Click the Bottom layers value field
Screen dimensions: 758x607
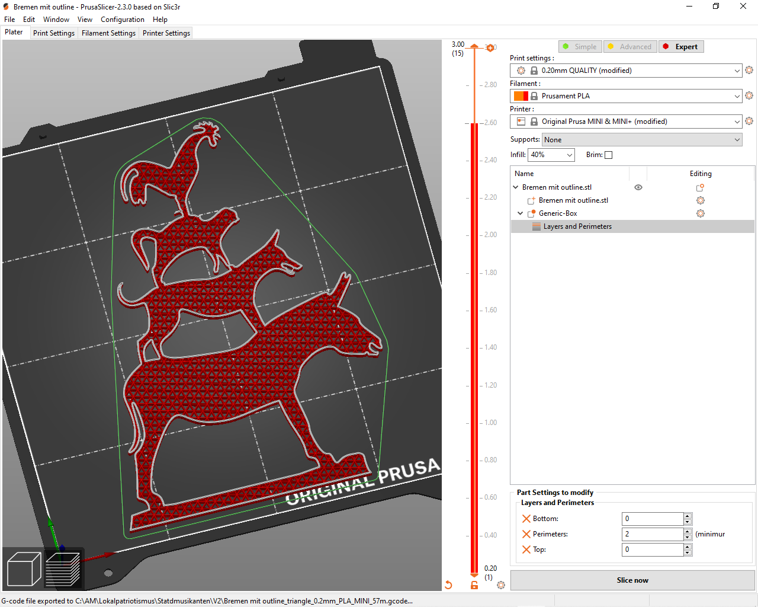653,519
